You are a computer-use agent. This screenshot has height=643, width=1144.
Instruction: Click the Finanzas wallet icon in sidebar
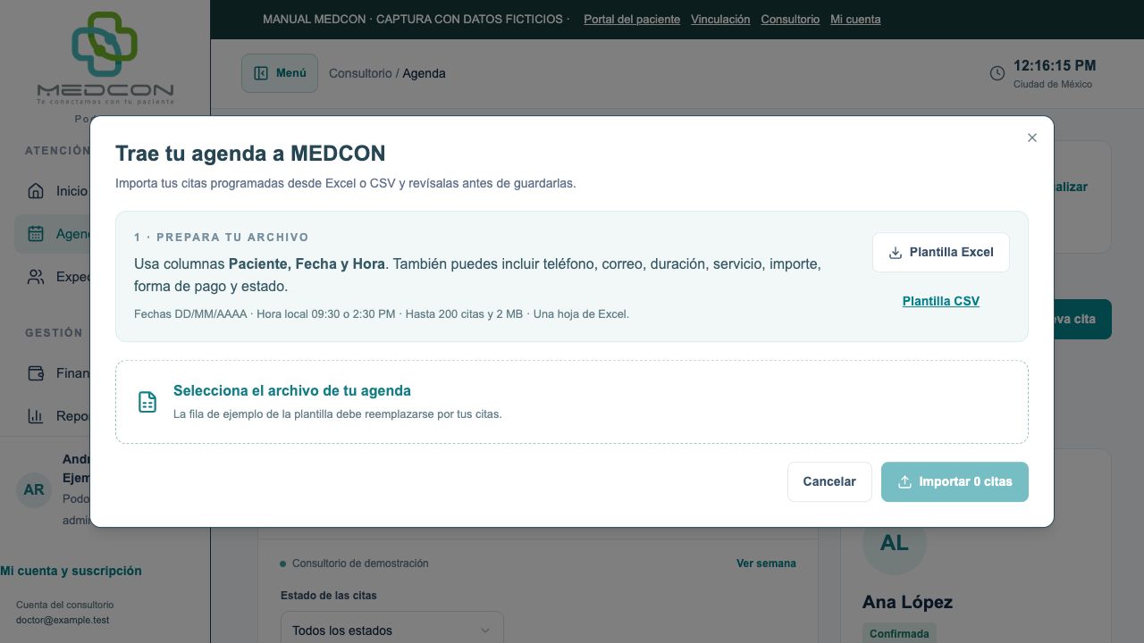click(x=36, y=372)
